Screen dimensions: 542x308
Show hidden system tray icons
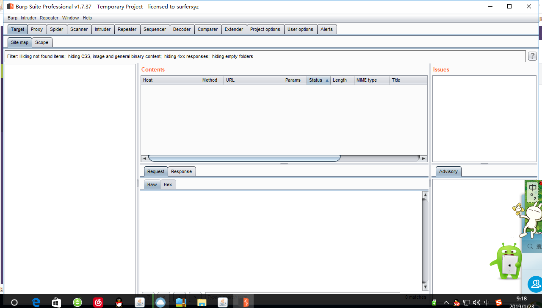446,302
